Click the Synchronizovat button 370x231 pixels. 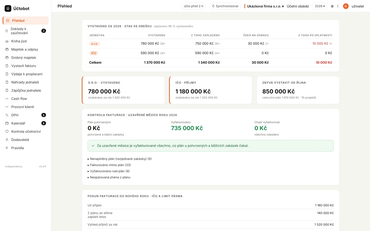point(225,6)
